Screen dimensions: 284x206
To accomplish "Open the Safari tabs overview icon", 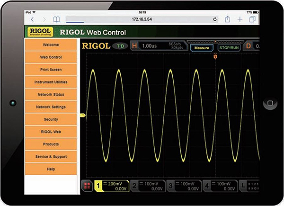I will (252, 19).
